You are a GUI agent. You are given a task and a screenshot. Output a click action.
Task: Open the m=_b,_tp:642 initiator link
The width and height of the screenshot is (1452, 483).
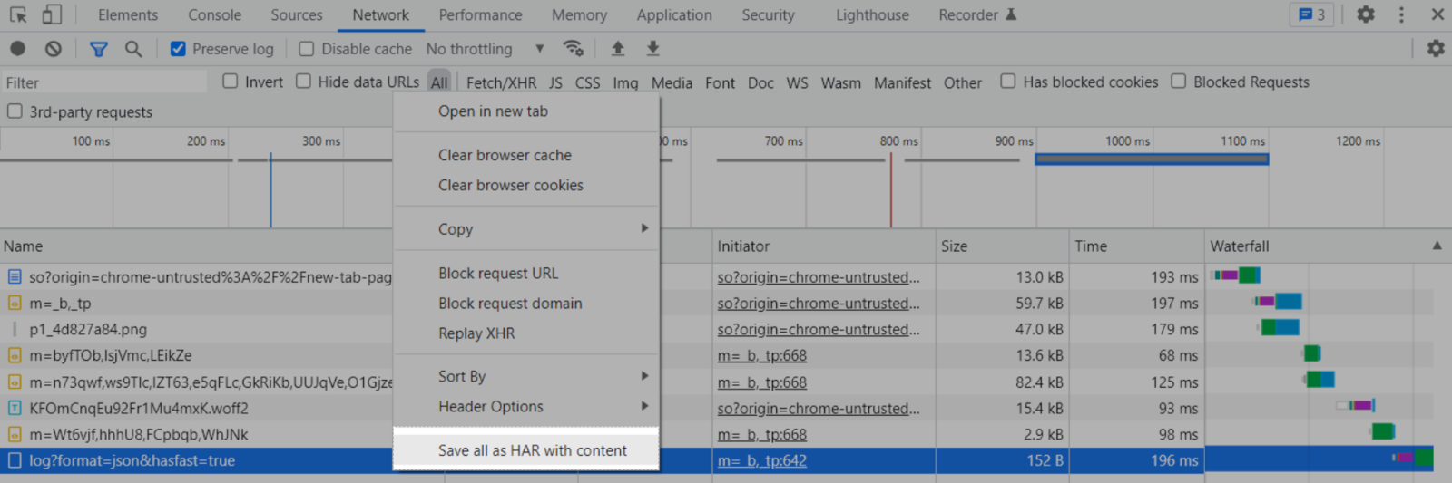pyautogui.click(x=761, y=460)
